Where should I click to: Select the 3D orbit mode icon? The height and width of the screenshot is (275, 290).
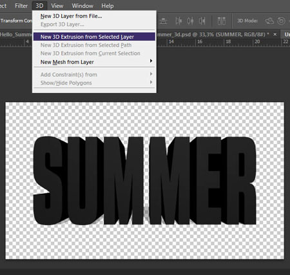tap(269, 21)
